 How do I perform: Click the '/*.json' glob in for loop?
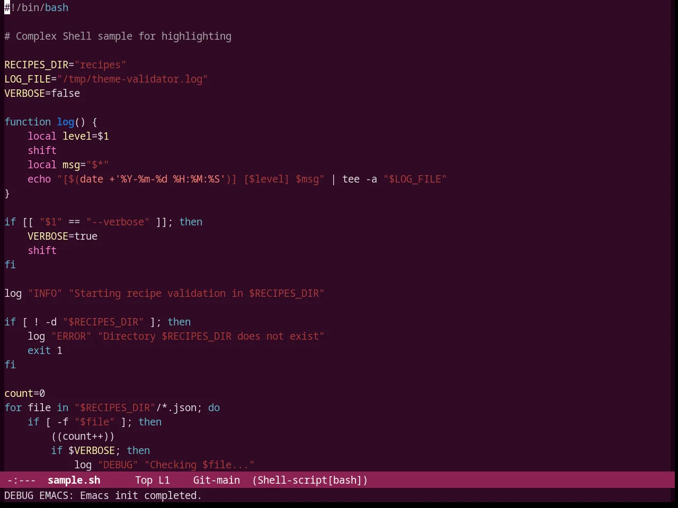coord(176,407)
